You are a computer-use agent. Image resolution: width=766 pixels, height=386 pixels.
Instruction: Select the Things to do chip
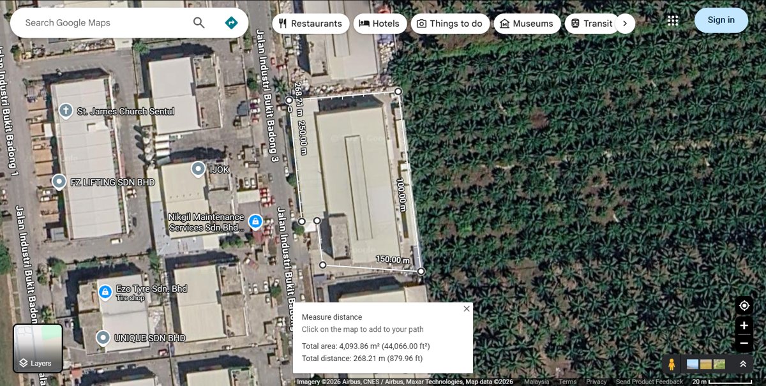[450, 24]
